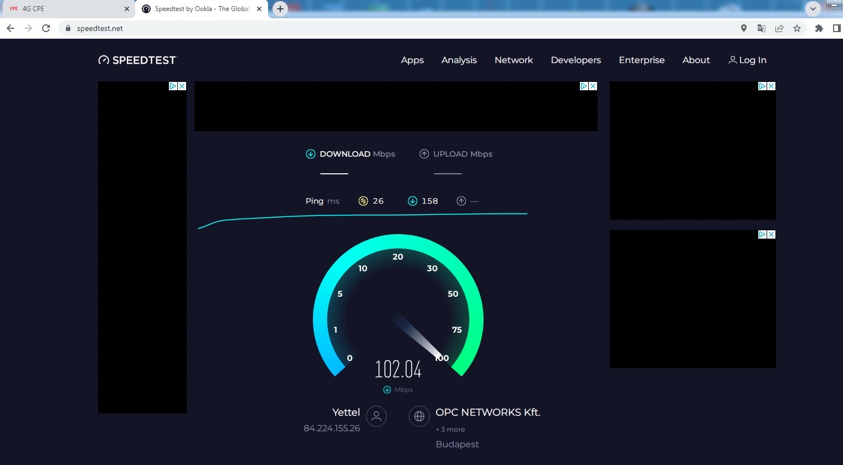
Task: Open the Developers menu
Action: [x=576, y=60]
